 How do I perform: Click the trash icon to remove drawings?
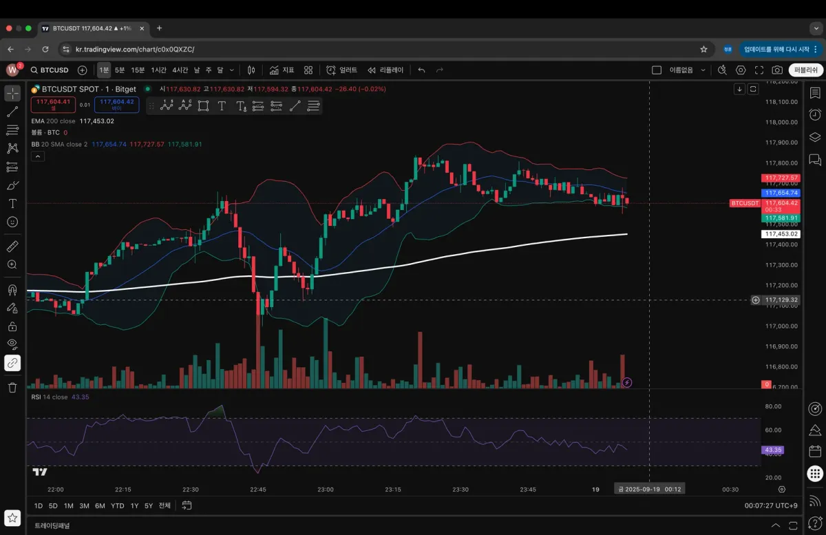[x=12, y=388]
